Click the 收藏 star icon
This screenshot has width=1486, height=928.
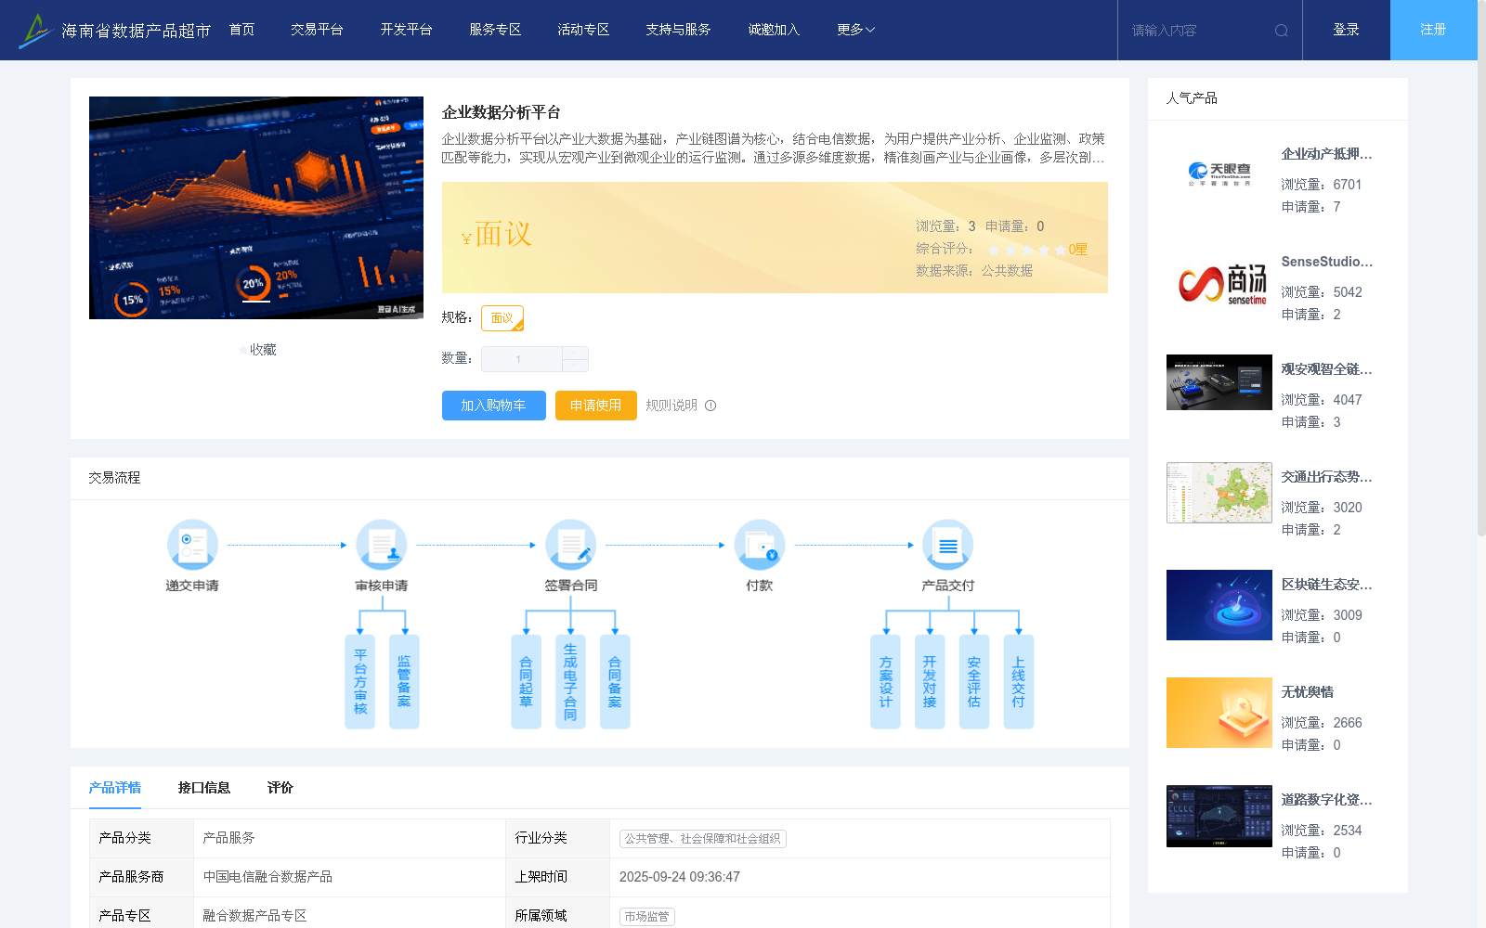pos(243,350)
